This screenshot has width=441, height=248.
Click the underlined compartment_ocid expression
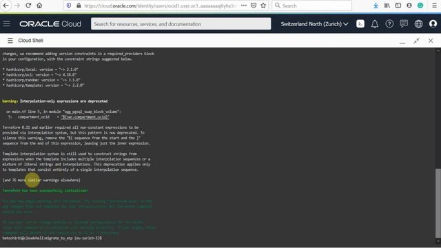[85, 116]
